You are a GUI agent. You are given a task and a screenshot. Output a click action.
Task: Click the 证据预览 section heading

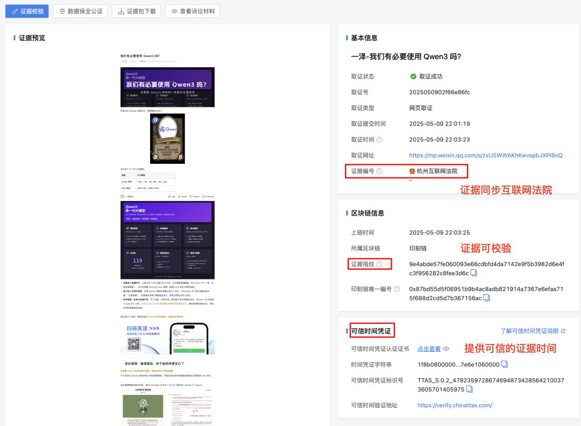coord(32,38)
